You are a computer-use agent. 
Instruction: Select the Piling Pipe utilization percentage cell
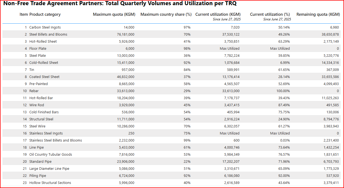[284, 176]
